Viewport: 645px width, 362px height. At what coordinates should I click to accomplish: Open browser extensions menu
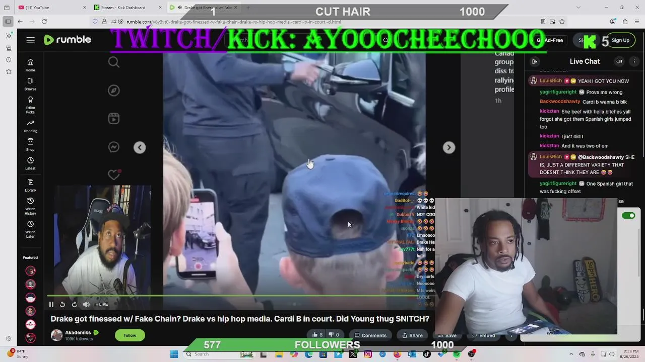tap(625, 22)
